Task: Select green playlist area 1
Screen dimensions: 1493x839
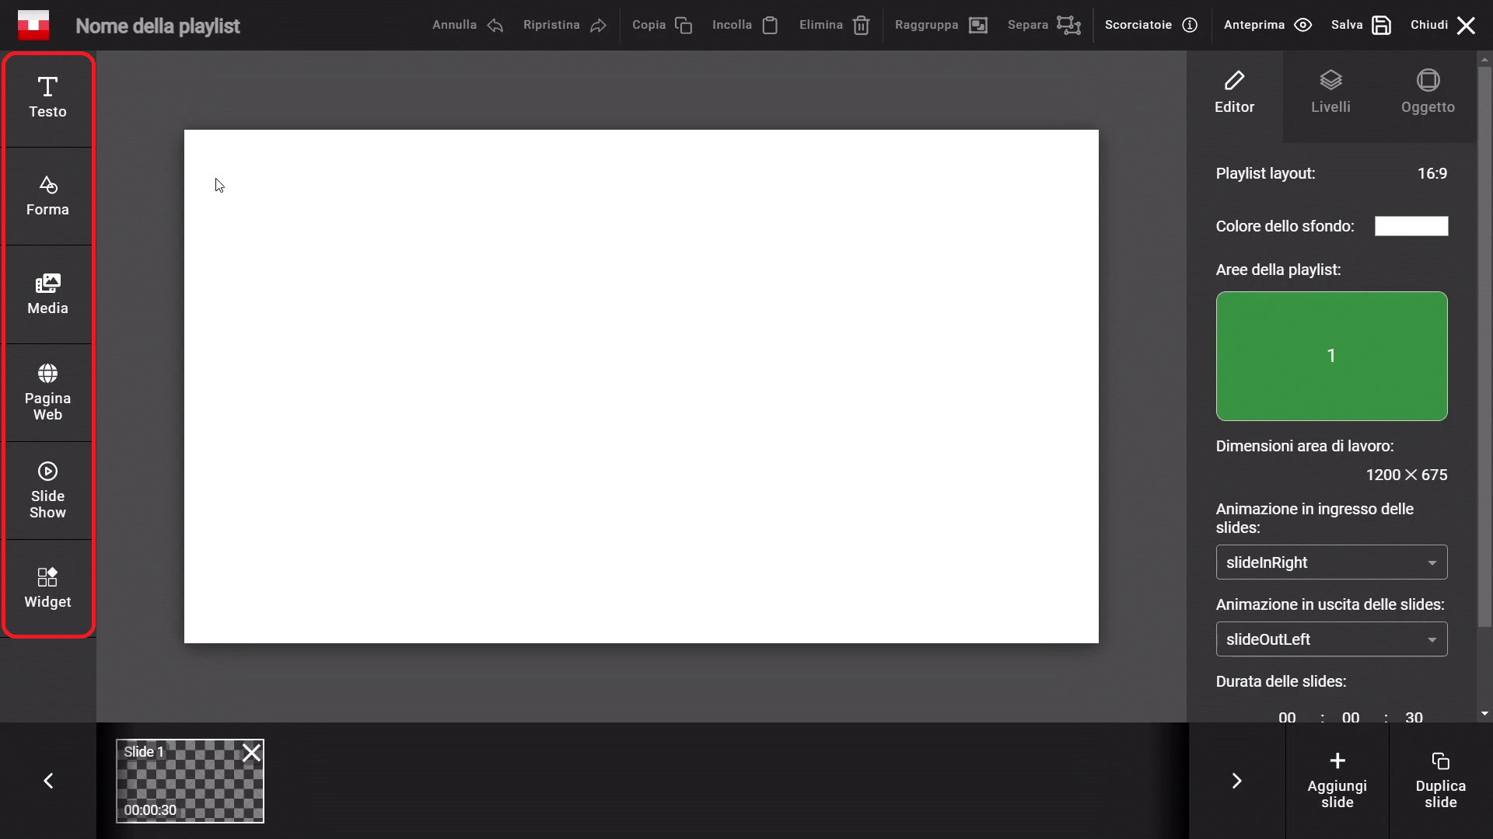Action: coord(1331,356)
